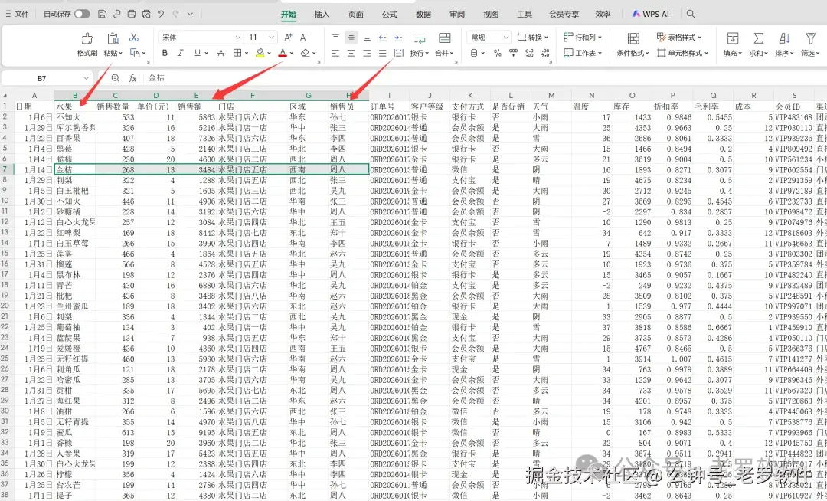Click the search magnifier beside WPS AI
The image size is (827, 501).
(x=691, y=15)
